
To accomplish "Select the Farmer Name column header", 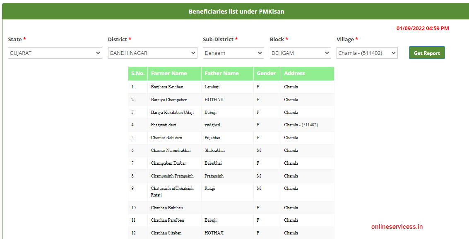I will (174, 73).
